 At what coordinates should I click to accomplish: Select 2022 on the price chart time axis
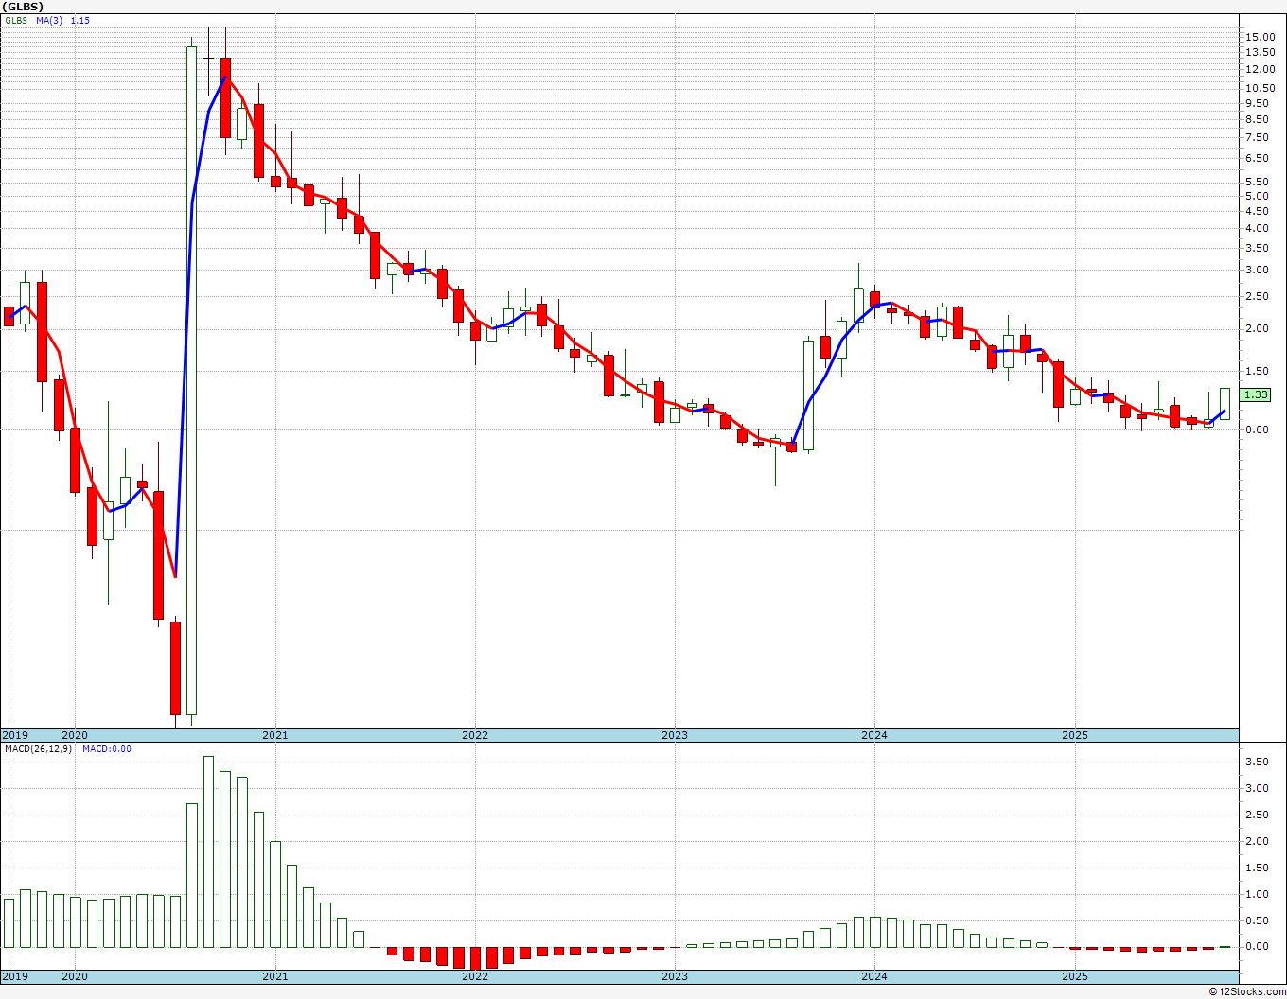[x=474, y=735]
